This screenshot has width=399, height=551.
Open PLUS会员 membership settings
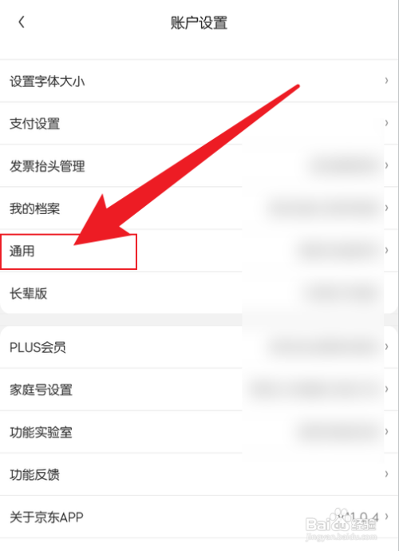coord(199,347)
